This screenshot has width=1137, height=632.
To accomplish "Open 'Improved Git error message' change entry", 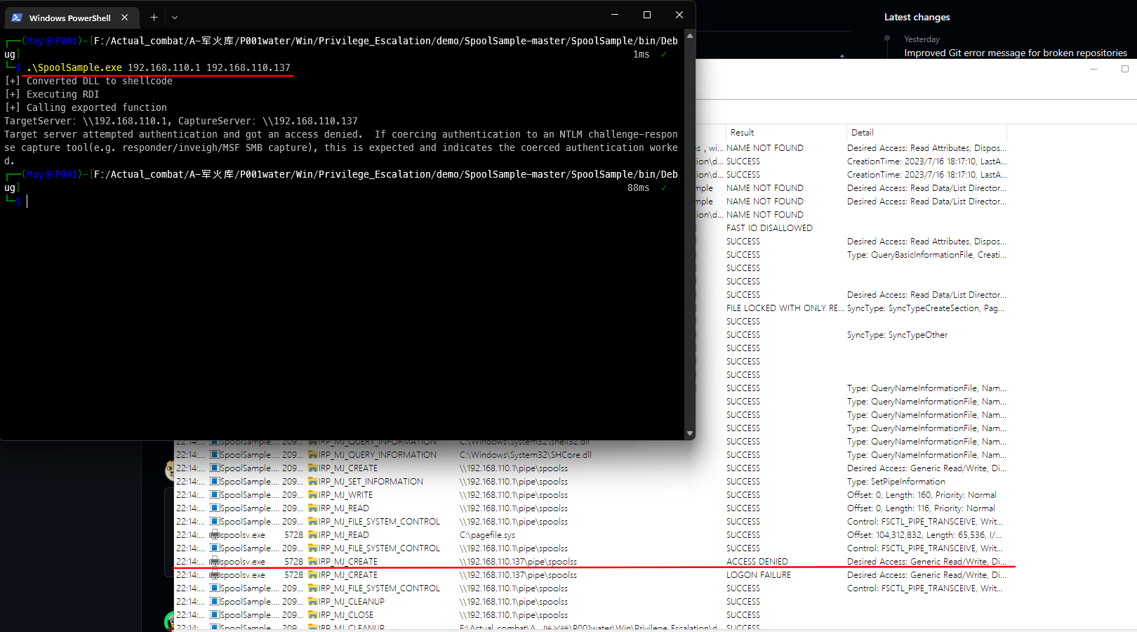I will [x=1016, y=53].
